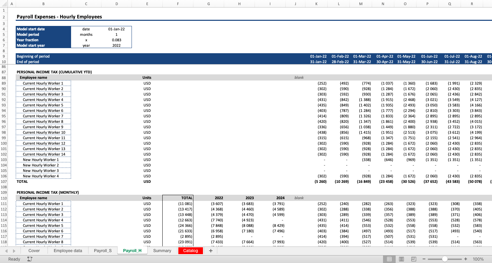Click the 'Model start date' label cell
The image size is (492, 263).
pyautogui.click(x=43, y=29)
